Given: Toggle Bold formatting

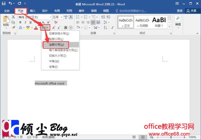Looking at the screenshot, I should click(20, 22).
